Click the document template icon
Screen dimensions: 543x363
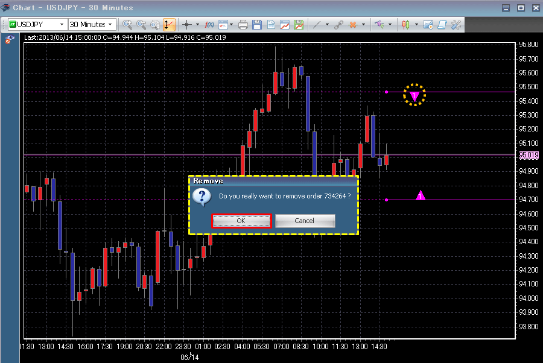coord(271,25)
